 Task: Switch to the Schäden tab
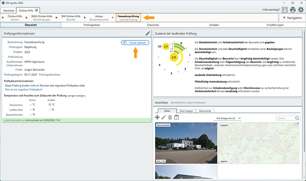[214, 25]
